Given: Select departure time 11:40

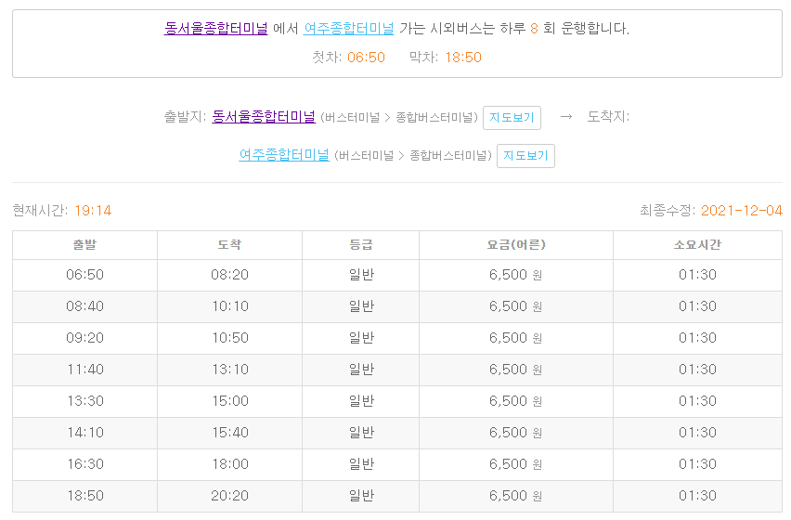Looking at the screenshot, I should 85,370.
